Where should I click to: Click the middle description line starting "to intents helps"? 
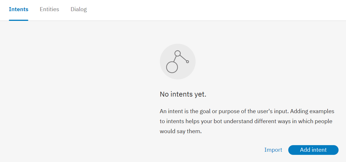246,121
